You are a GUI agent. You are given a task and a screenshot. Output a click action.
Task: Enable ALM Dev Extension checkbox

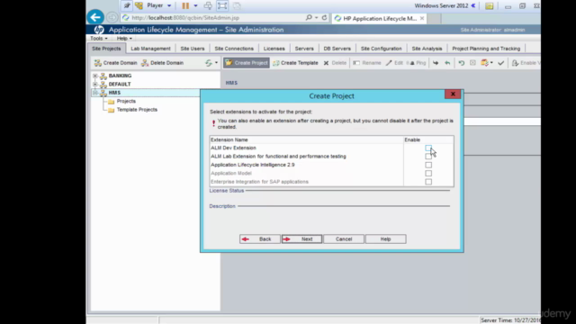[428, 148]
